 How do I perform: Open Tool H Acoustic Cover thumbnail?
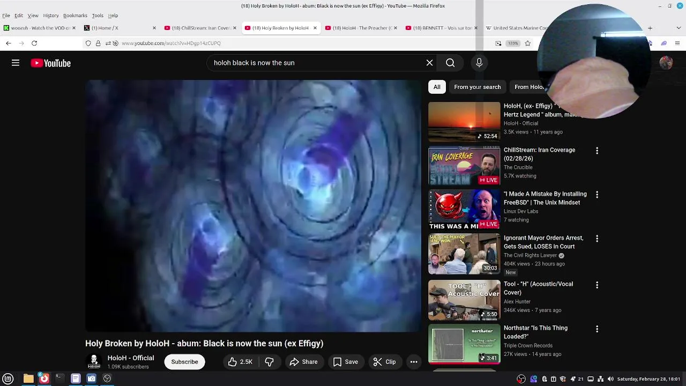(x=464, y=300)
